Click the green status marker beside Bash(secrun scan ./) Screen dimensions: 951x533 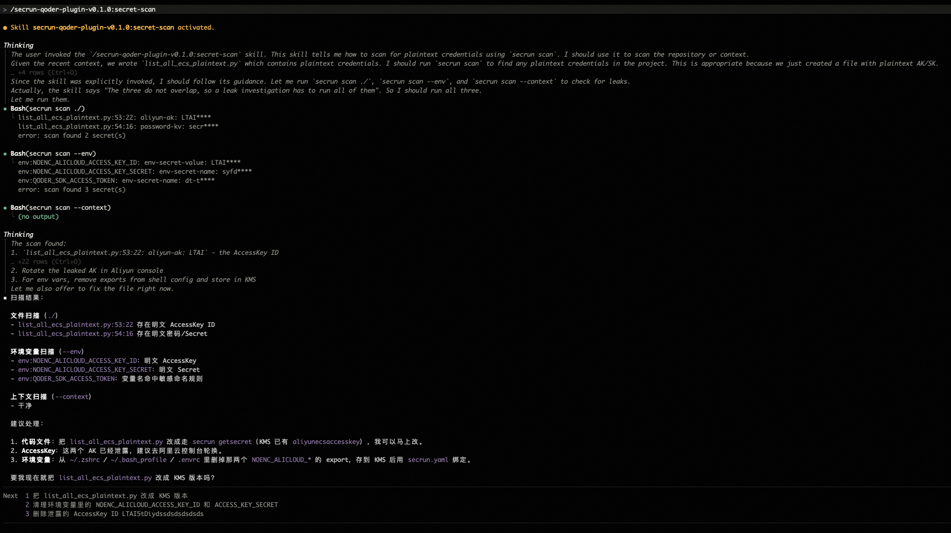5,109
